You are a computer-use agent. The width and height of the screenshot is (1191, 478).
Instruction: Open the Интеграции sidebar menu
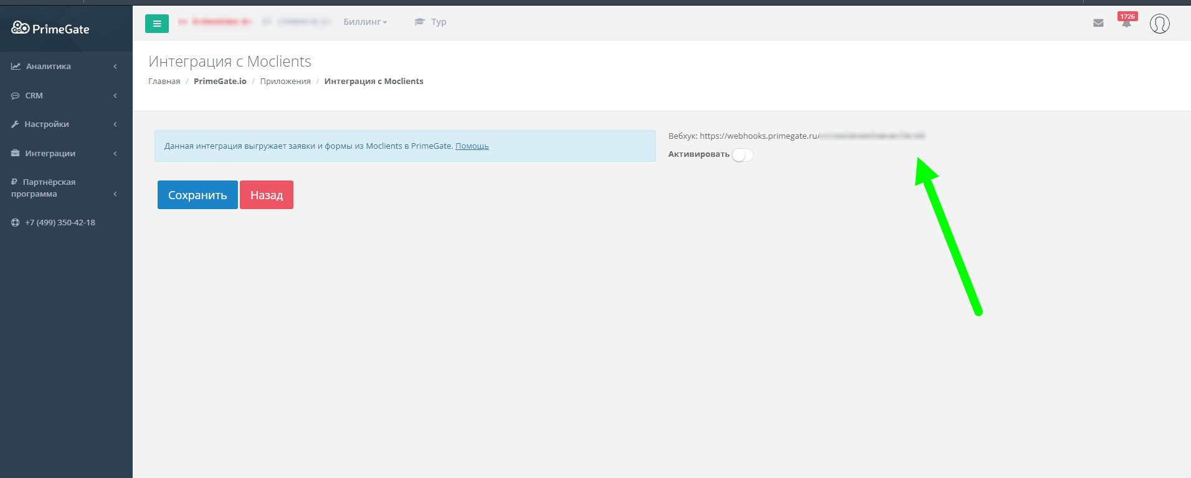tap(66, 153)
